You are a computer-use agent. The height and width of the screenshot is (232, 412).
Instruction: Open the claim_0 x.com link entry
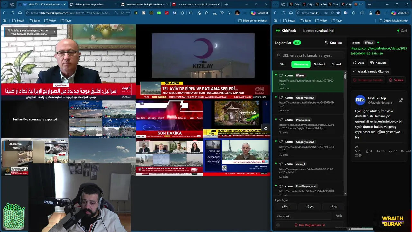308,170
